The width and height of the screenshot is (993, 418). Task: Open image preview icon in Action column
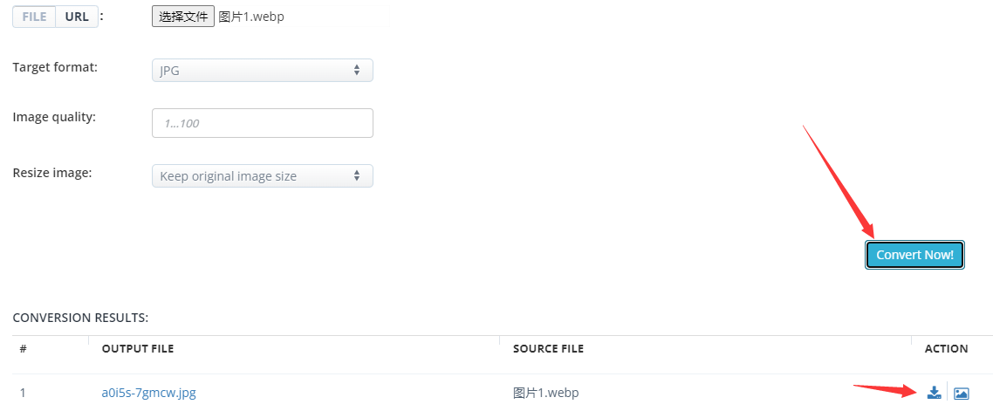point(962,394)
